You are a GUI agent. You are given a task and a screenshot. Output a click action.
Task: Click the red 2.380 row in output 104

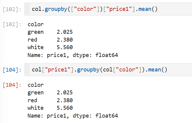click(50, 100)
